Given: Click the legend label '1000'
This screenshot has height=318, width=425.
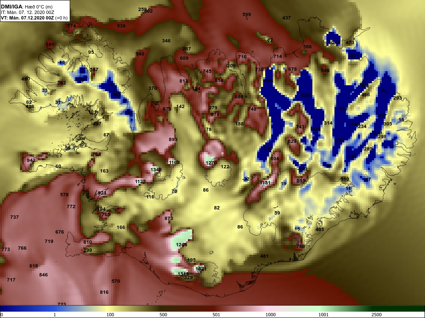Looking at the screenshot, I should tap(270, 315).
